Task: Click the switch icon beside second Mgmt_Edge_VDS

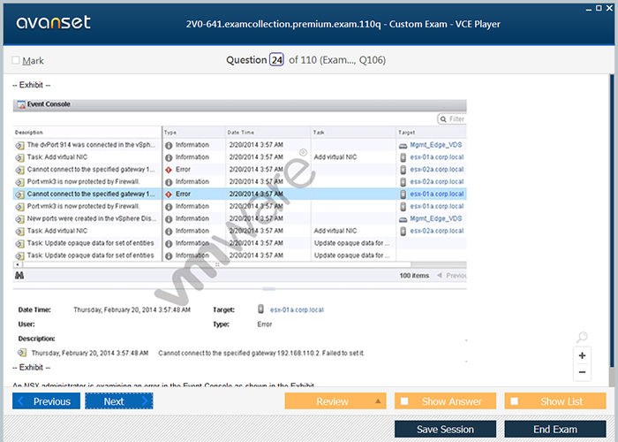Action: point(403,219)
